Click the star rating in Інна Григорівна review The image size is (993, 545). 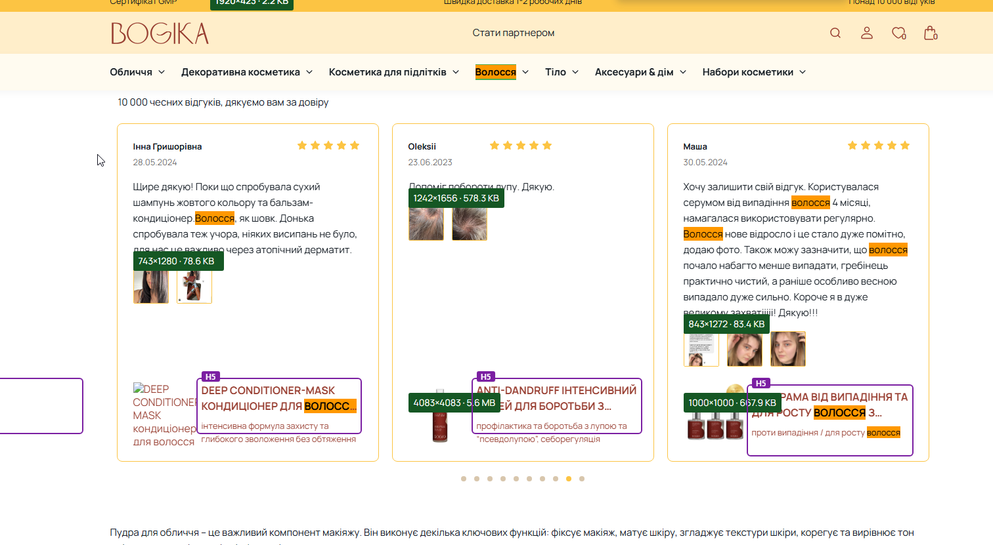point(328,146)
